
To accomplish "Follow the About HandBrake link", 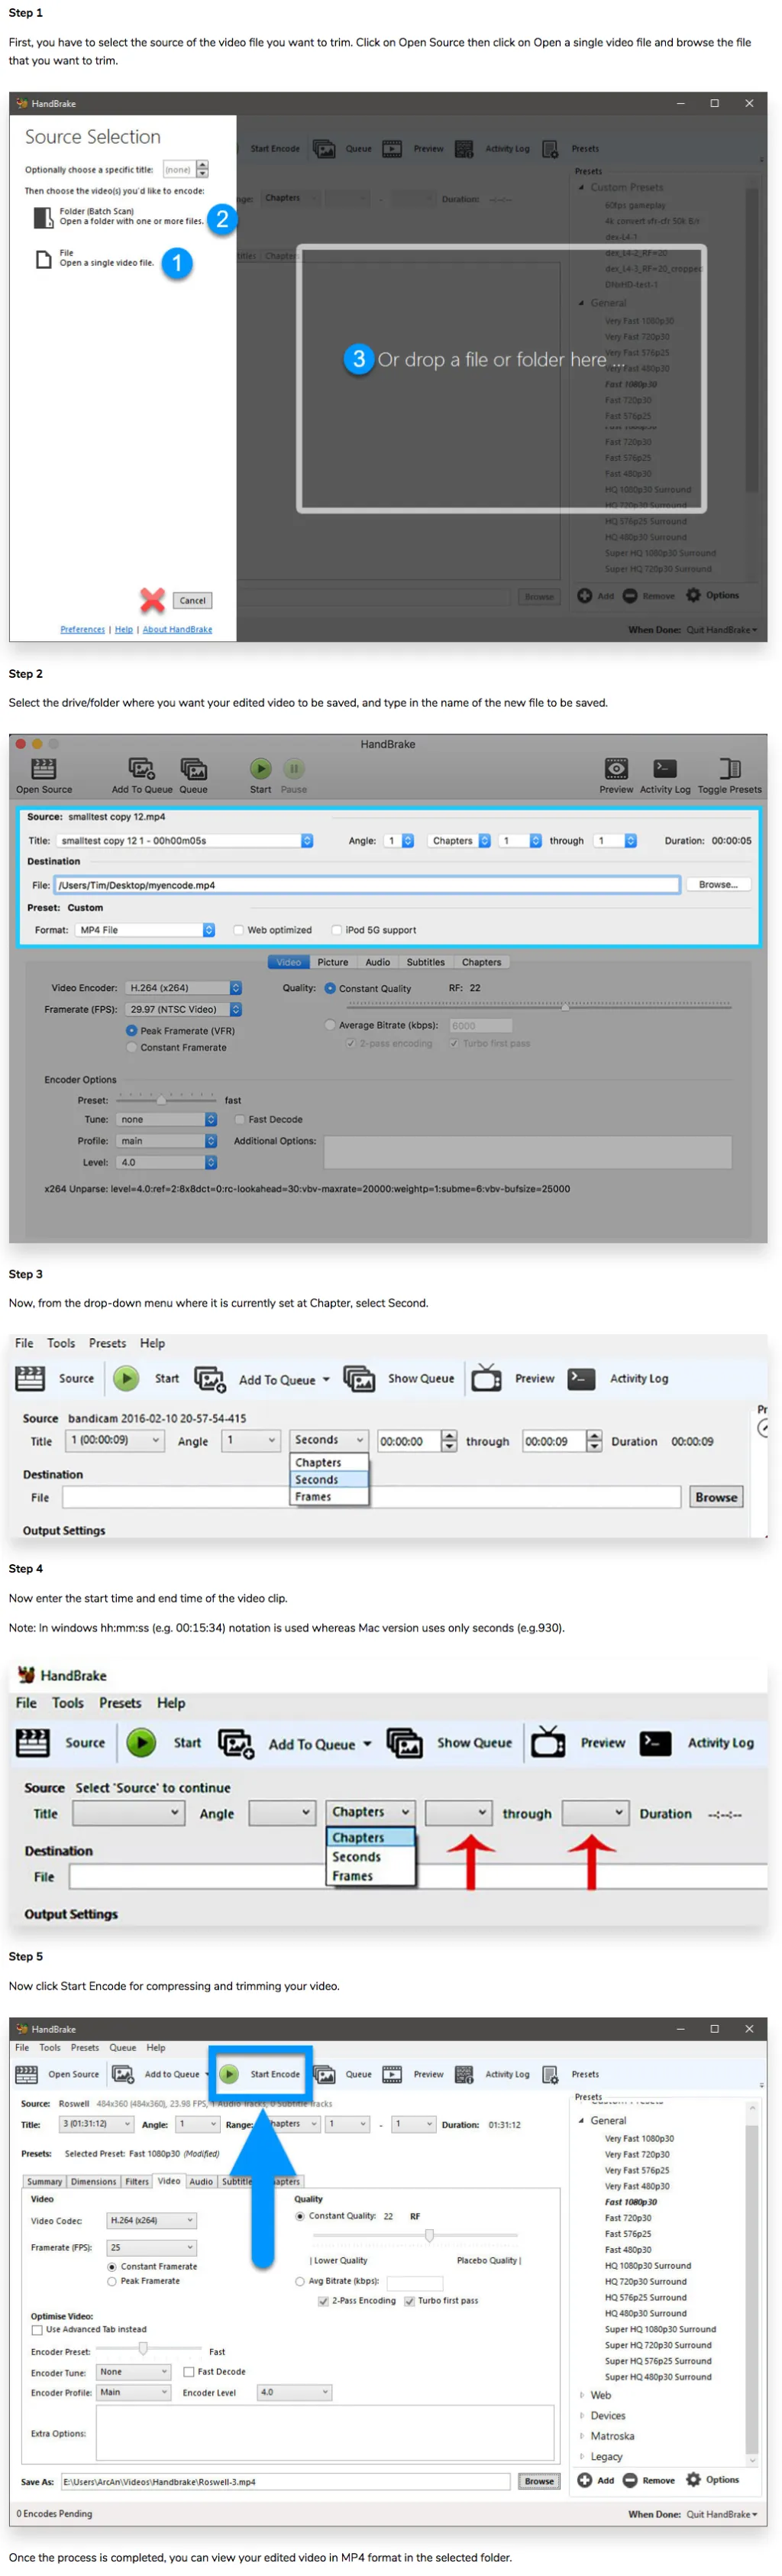I will tap(176, 629).
